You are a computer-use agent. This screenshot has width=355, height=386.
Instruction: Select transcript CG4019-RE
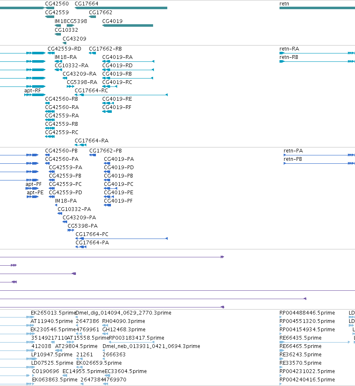point(117,99)
